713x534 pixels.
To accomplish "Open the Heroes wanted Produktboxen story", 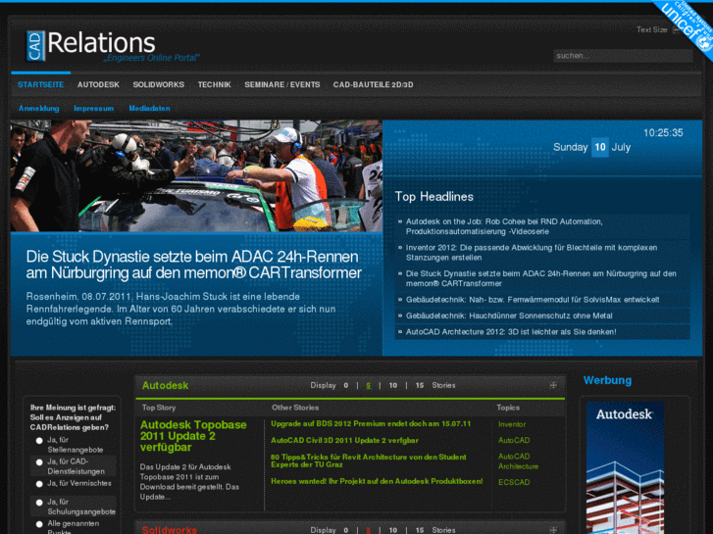I will pos(377,481).
